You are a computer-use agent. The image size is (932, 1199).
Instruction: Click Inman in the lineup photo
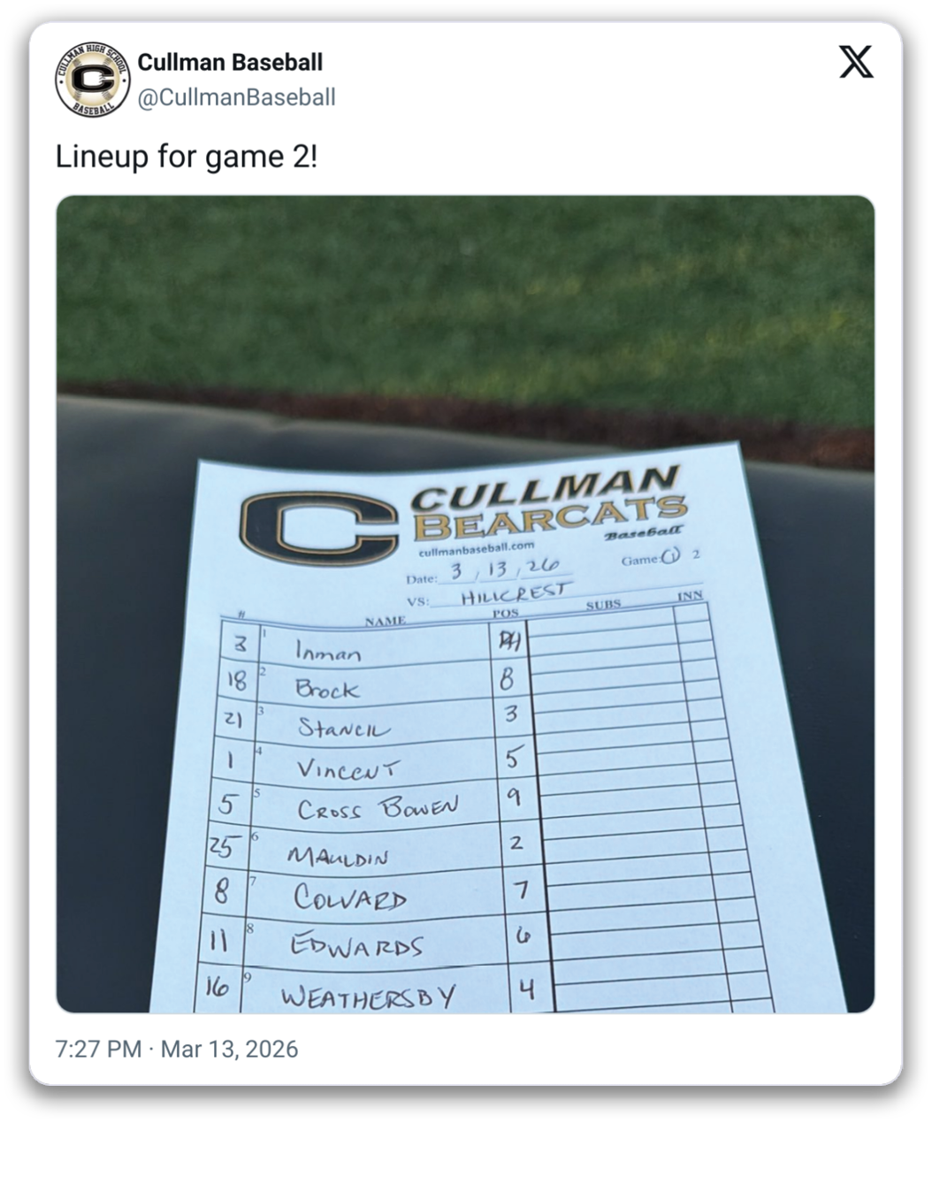(328, 652)
